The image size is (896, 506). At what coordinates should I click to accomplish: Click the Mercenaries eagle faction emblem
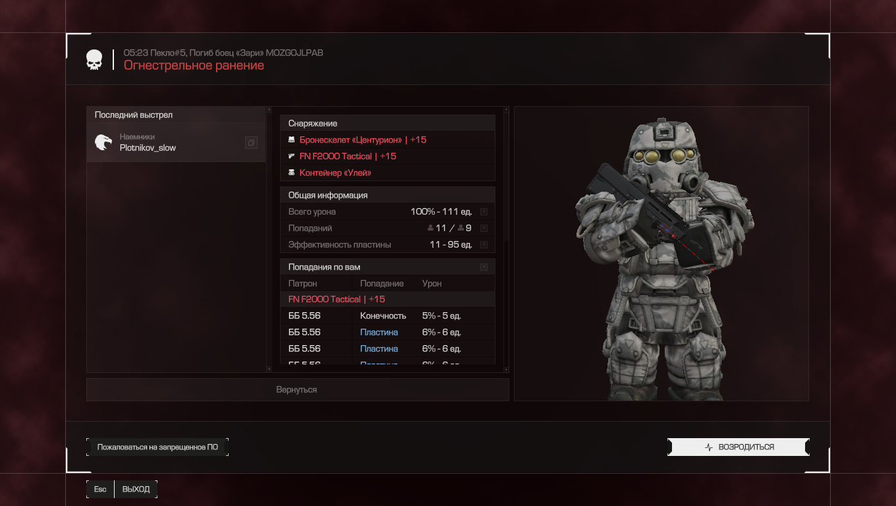click(x=103, y=142)
